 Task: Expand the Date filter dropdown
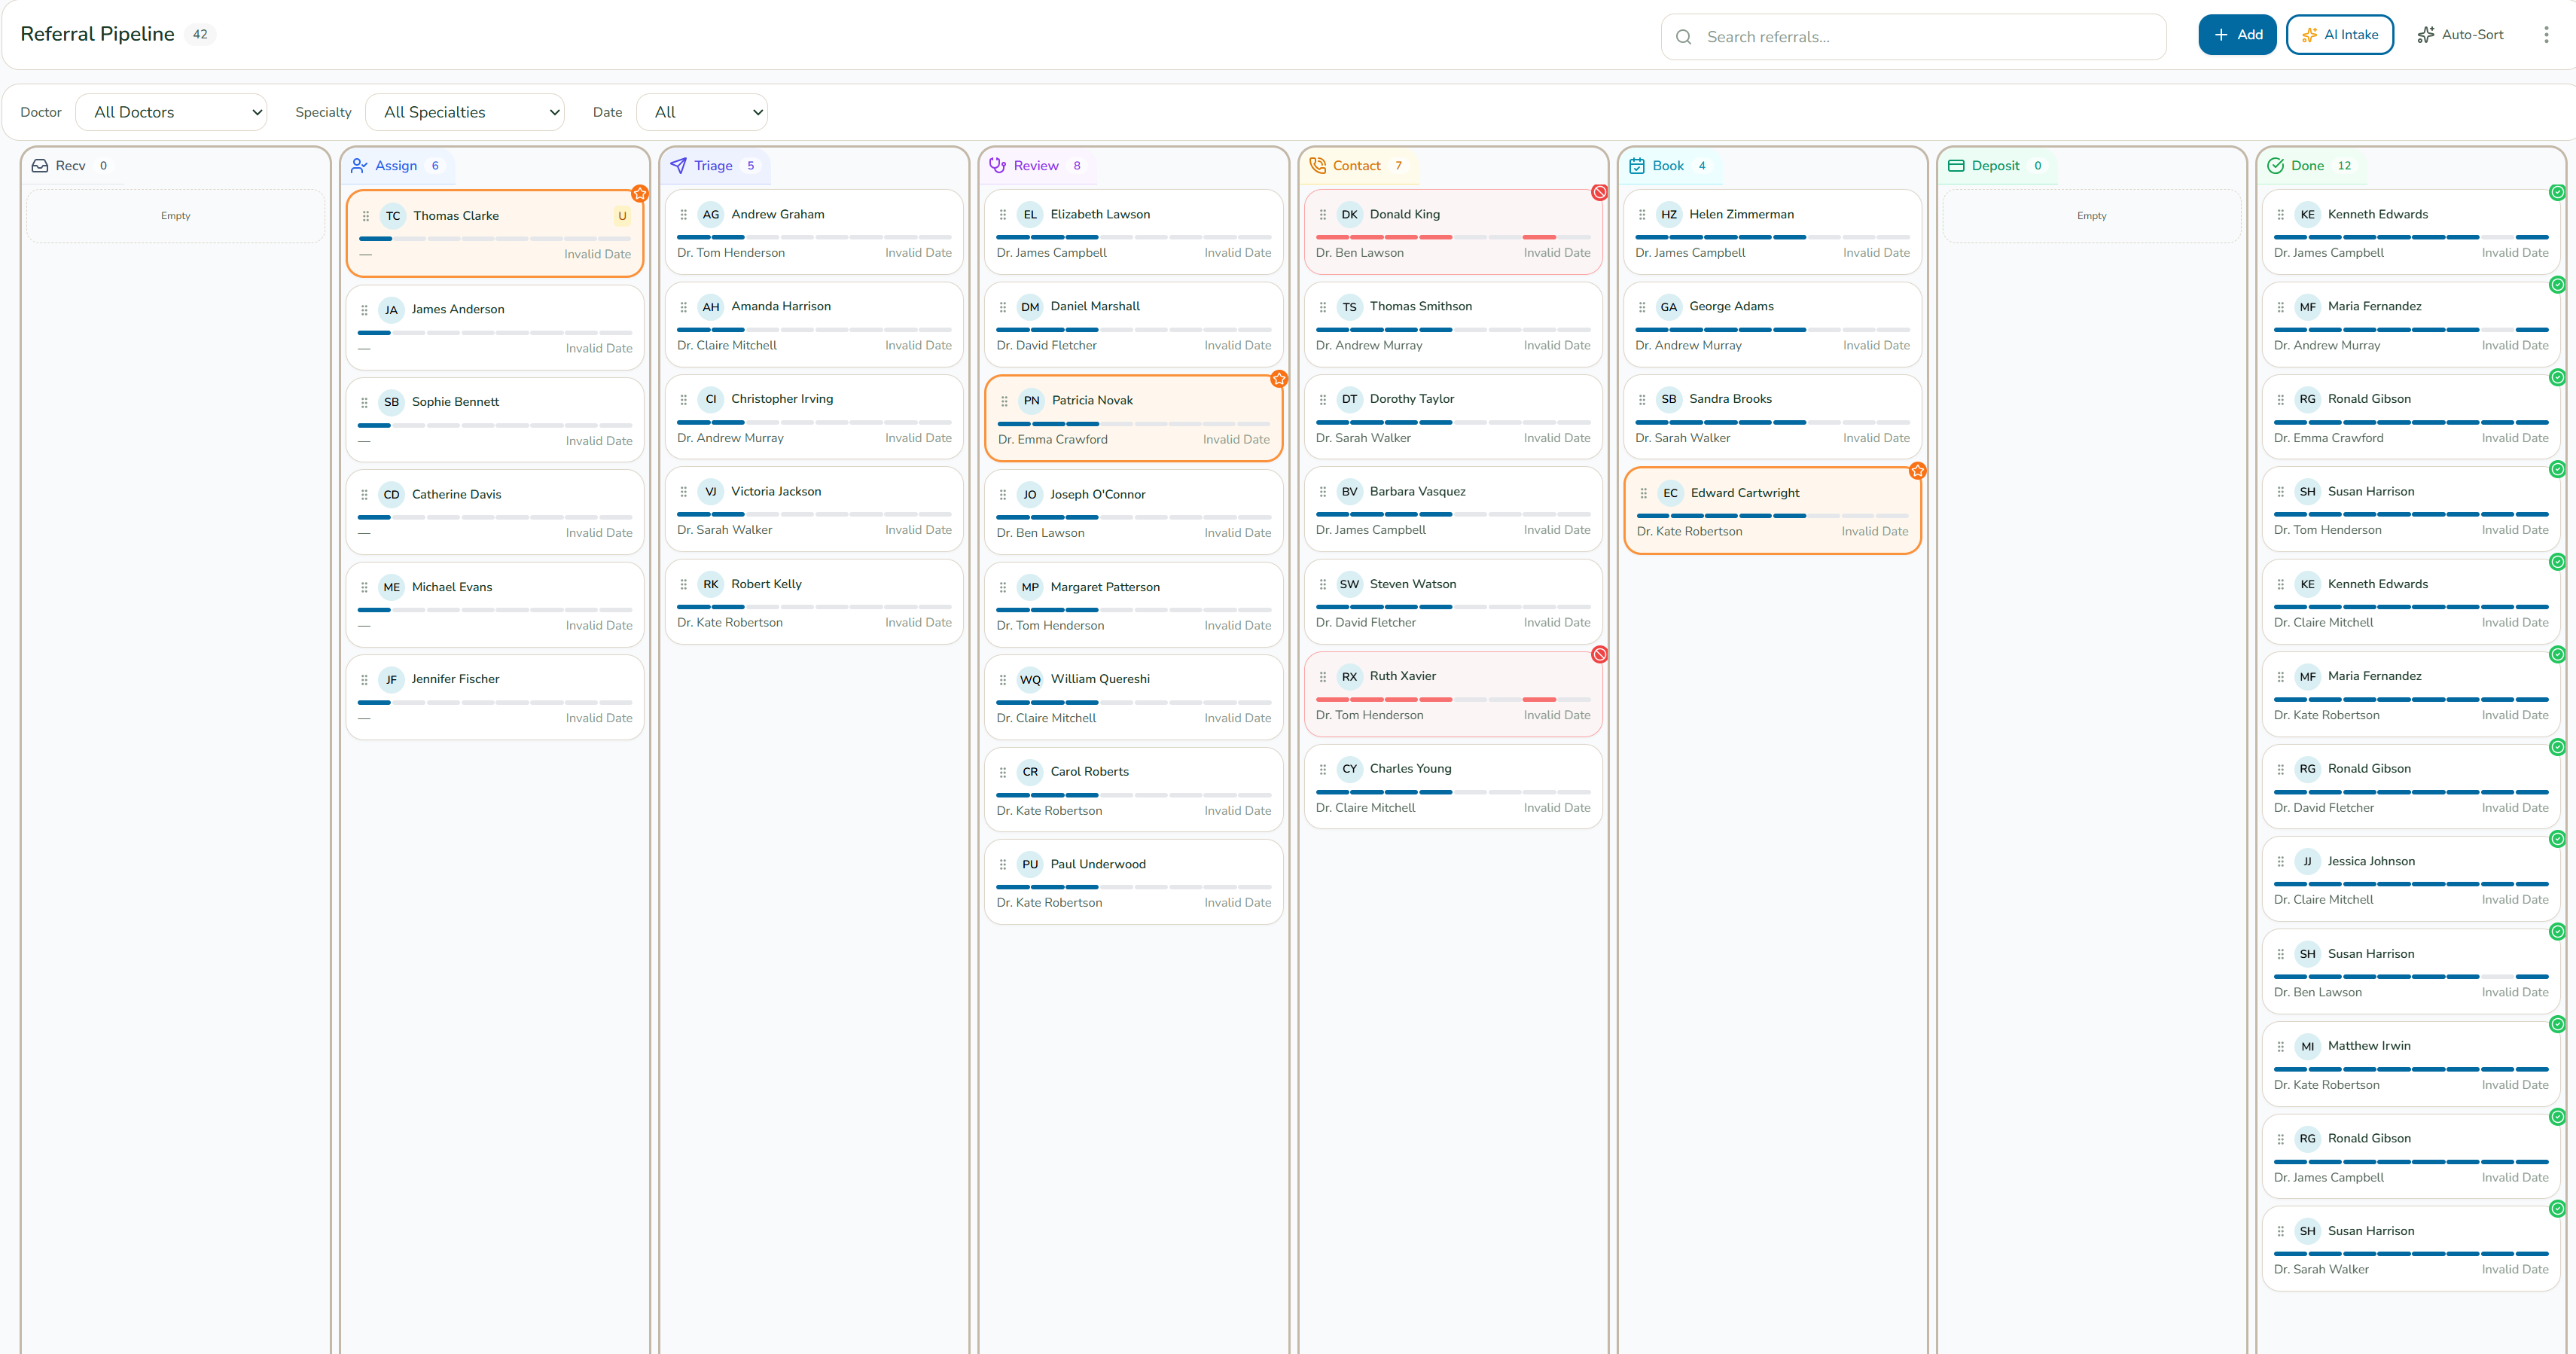(x=701, y=112)
